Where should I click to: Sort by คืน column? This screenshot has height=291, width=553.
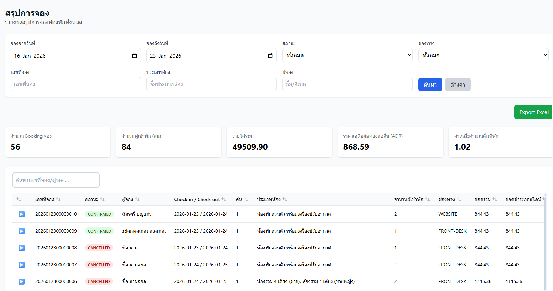click(x=246, y=199)
